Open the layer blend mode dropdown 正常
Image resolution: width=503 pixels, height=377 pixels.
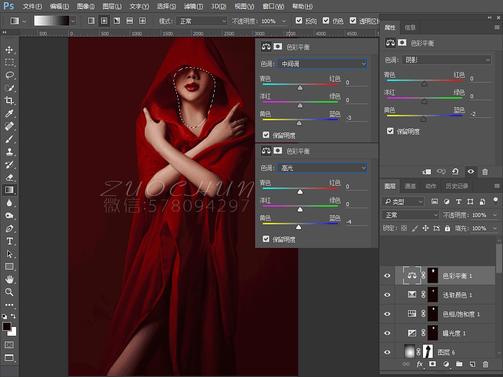(x=410, y=215)
